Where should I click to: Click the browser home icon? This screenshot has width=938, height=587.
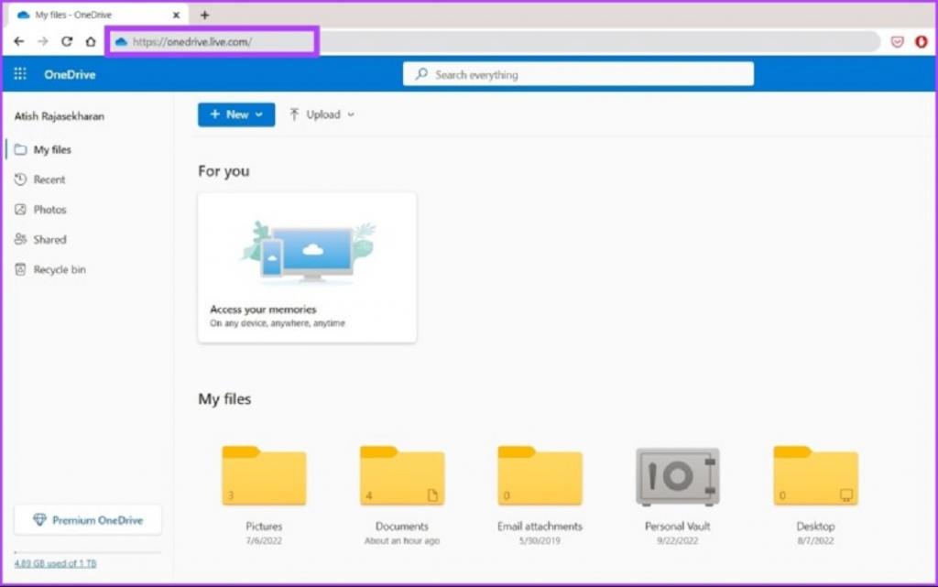[x=91, y=41]
